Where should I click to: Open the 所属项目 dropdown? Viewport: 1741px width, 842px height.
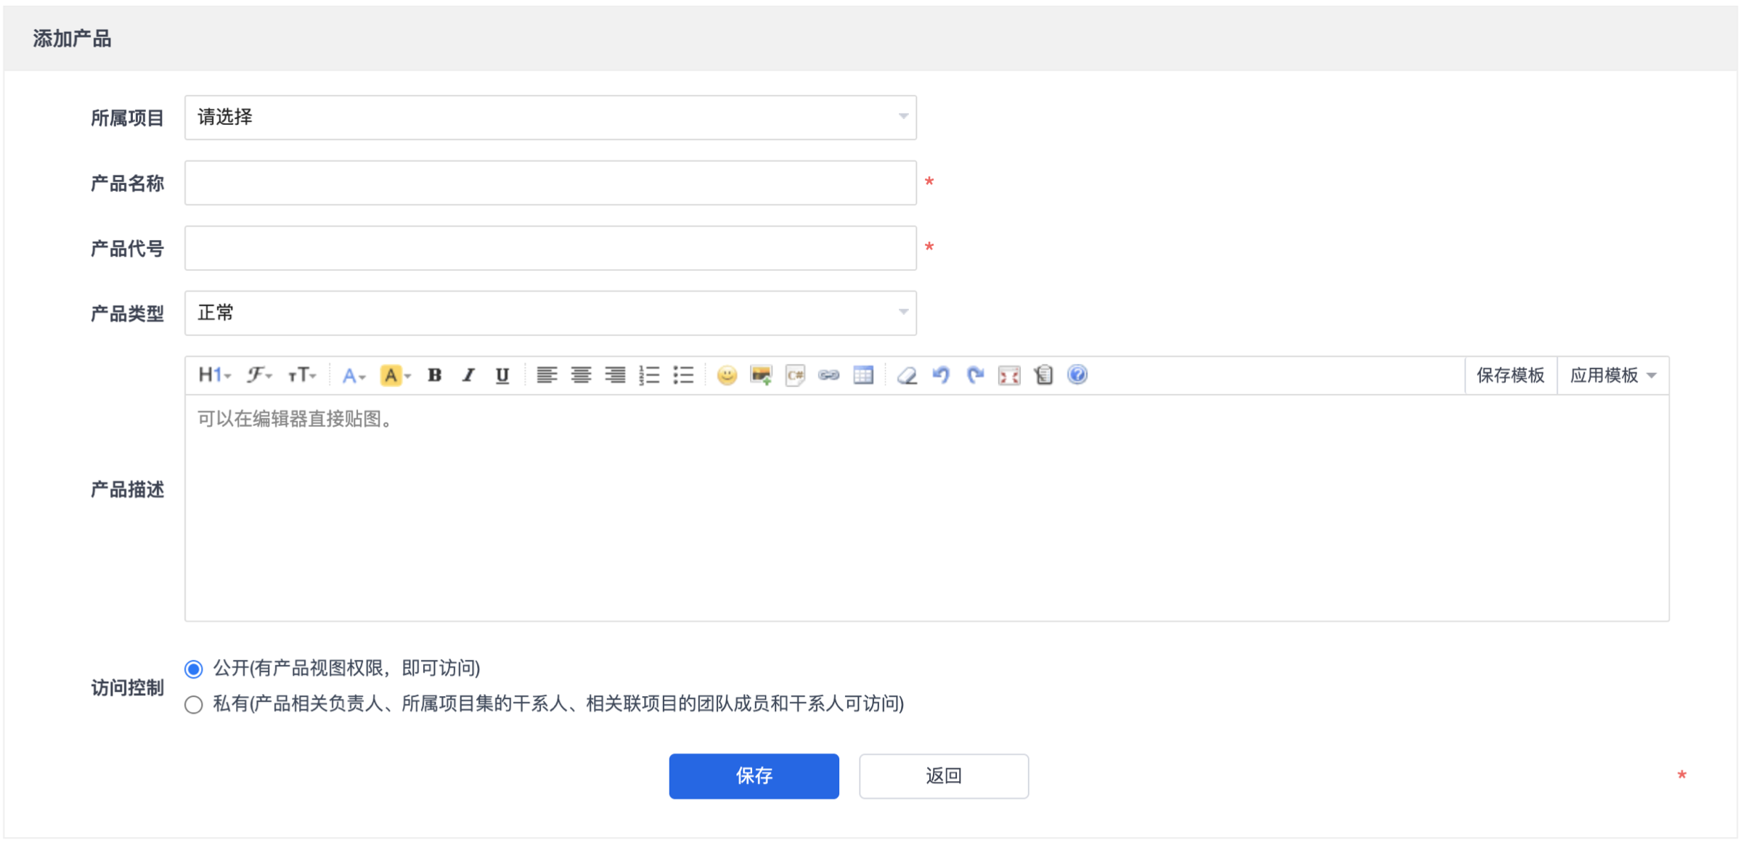[x=550, y=118]
